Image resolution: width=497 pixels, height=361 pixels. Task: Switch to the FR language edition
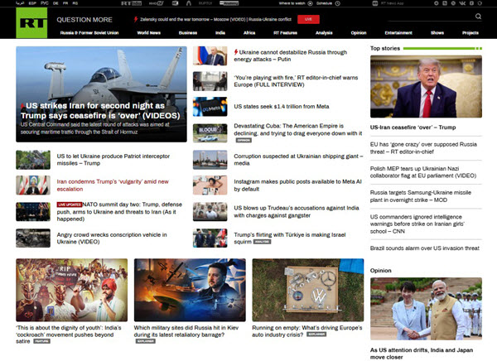pyautogui.click(x=65, y=3)
